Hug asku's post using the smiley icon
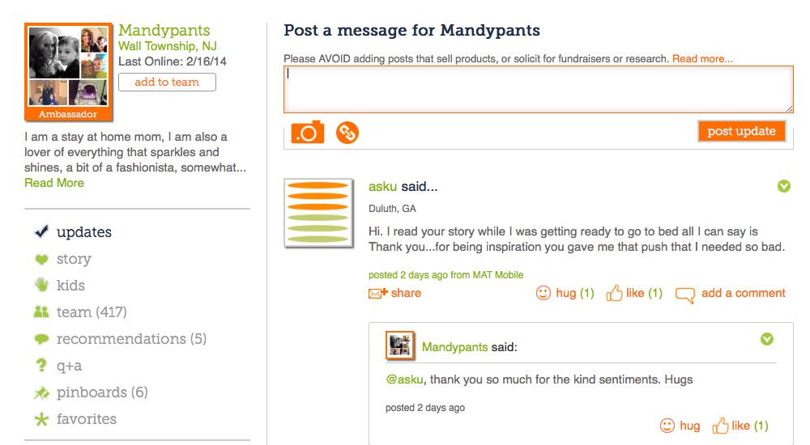This screenshot has height=445, width=810. pos(544,293)
